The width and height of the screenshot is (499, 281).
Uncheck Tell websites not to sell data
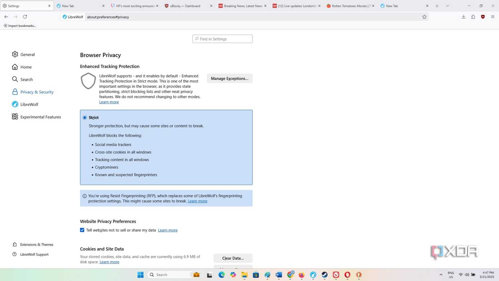coord(82,230)
